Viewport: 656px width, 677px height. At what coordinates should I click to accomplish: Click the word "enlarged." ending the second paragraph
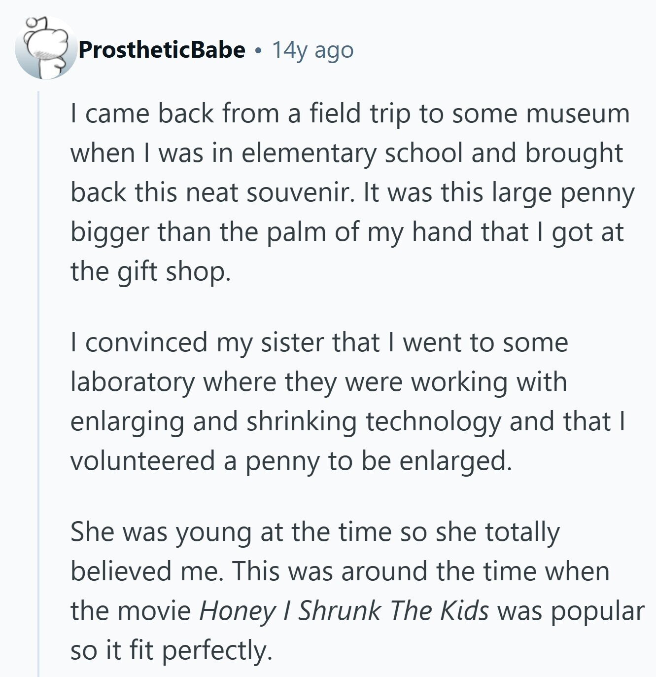point(455,461)
